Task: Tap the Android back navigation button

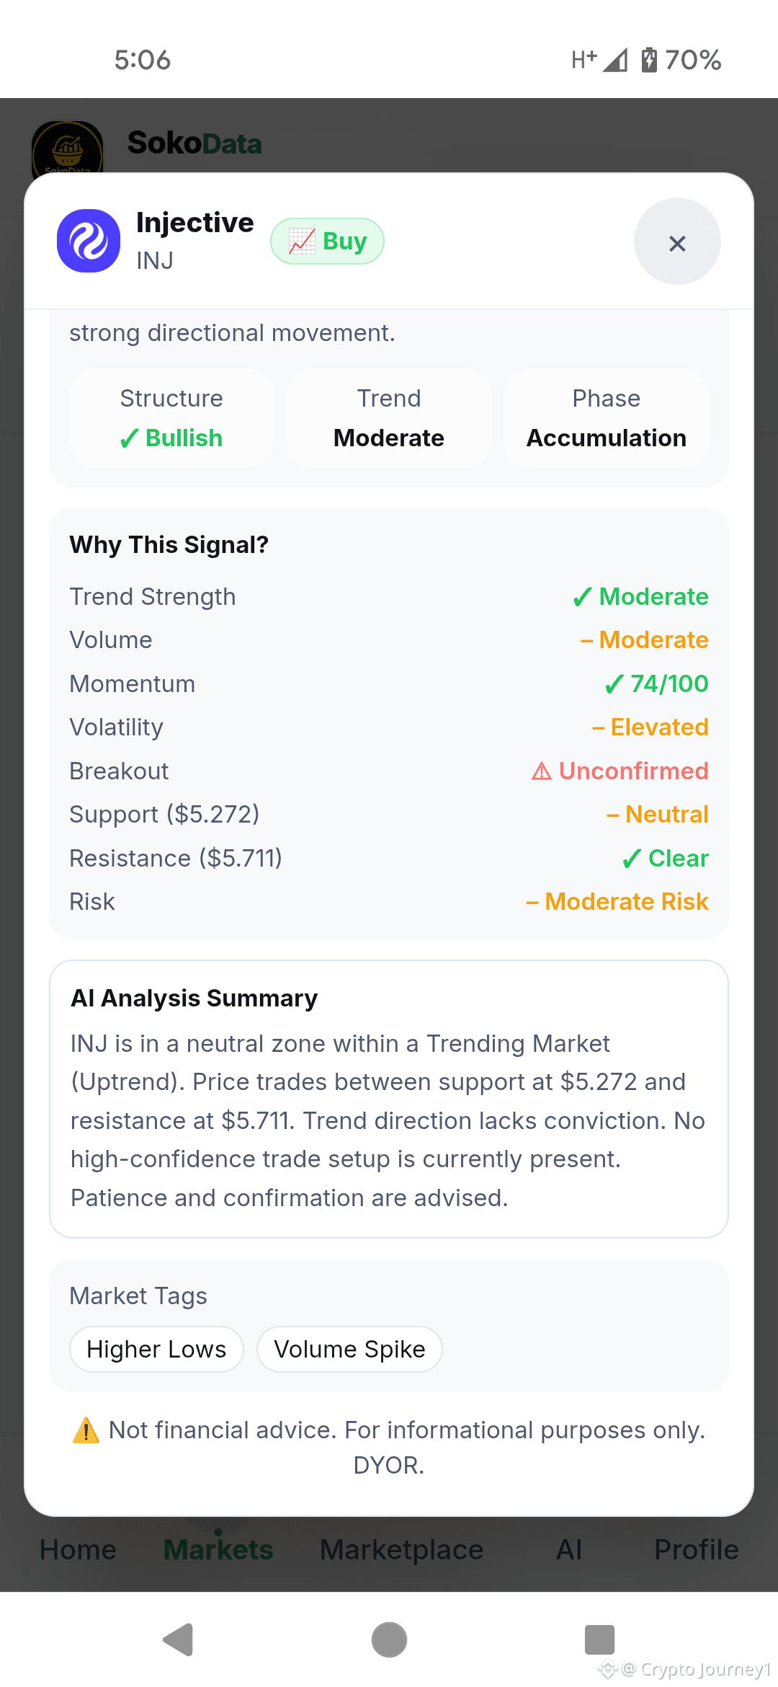Action: [x=178, y=1640]
